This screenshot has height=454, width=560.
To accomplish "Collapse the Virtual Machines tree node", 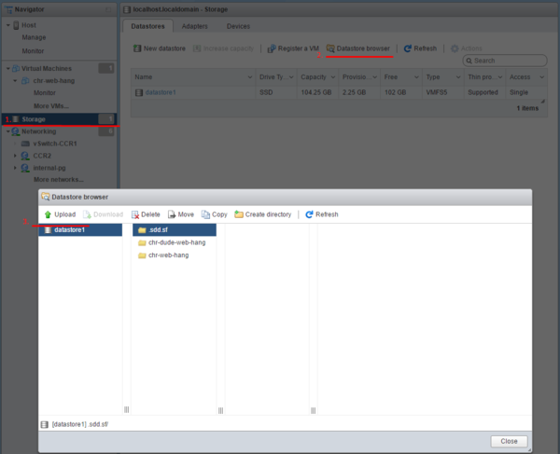I will (7, 68).
